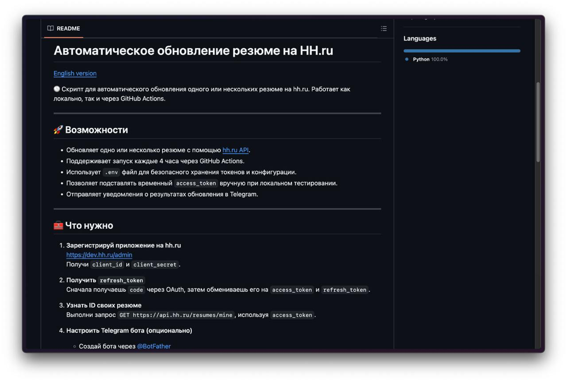Click the README book icon
Screen dimensions: 567x382
(51, 28)
